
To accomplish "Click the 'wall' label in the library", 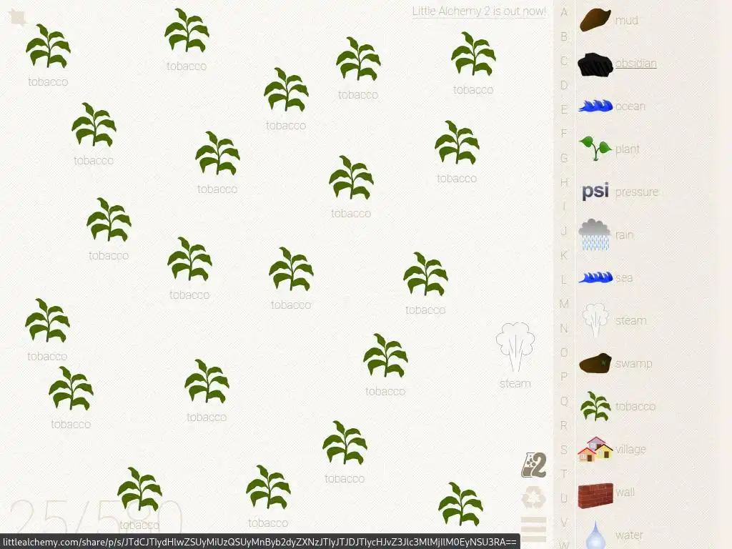I will [x=625, y=492].
